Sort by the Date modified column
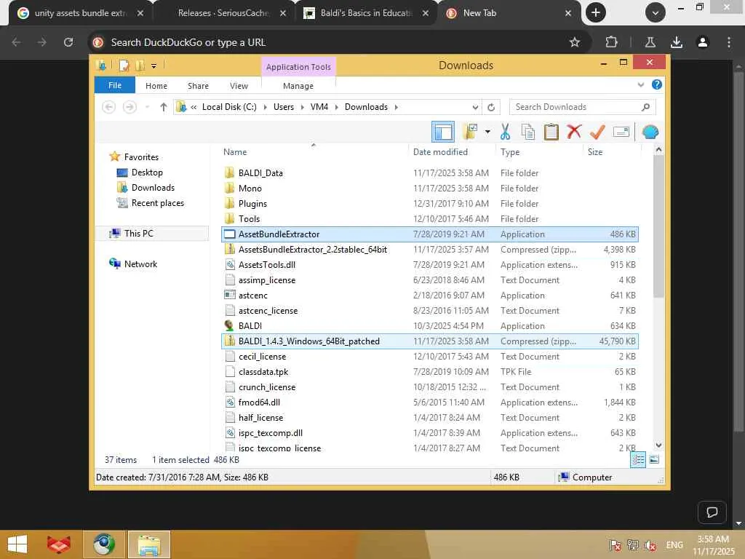Screen dimensions: 745x559 pyautogui.click(x=440, y=152)
